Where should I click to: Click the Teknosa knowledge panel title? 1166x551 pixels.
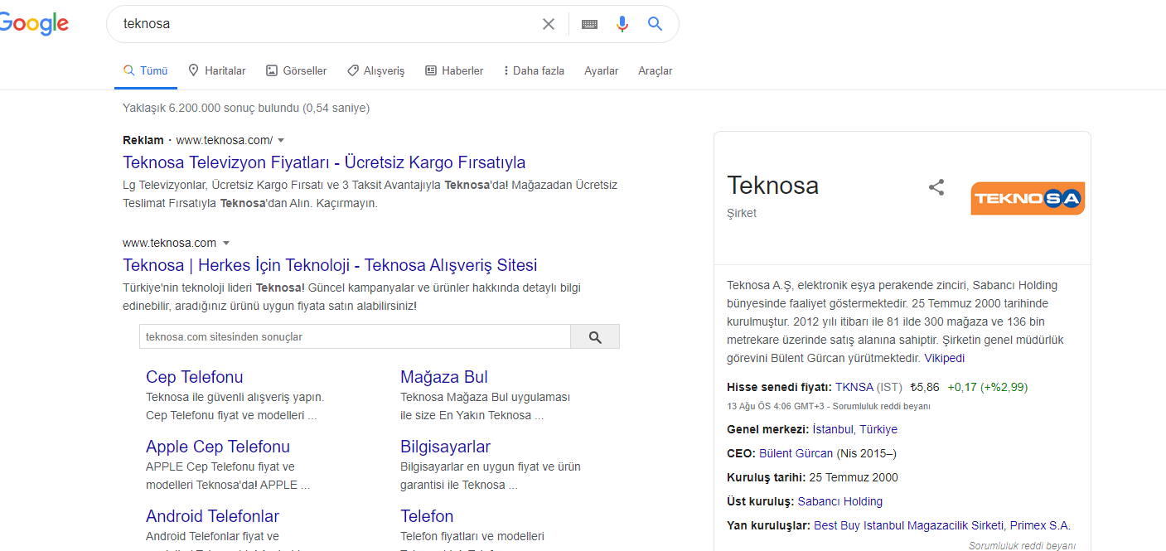click(x=772, y=185)
